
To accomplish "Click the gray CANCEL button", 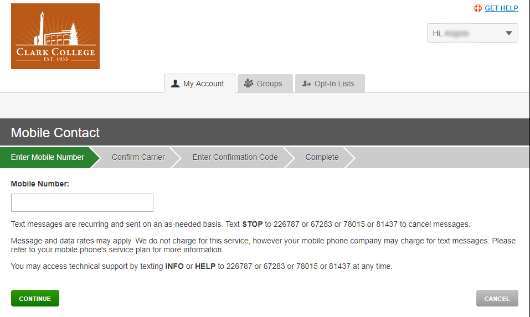I will pyautogui.click(x=497, y=298).
